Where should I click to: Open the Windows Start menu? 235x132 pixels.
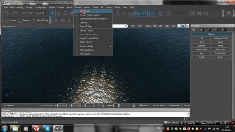click(4, 129)
